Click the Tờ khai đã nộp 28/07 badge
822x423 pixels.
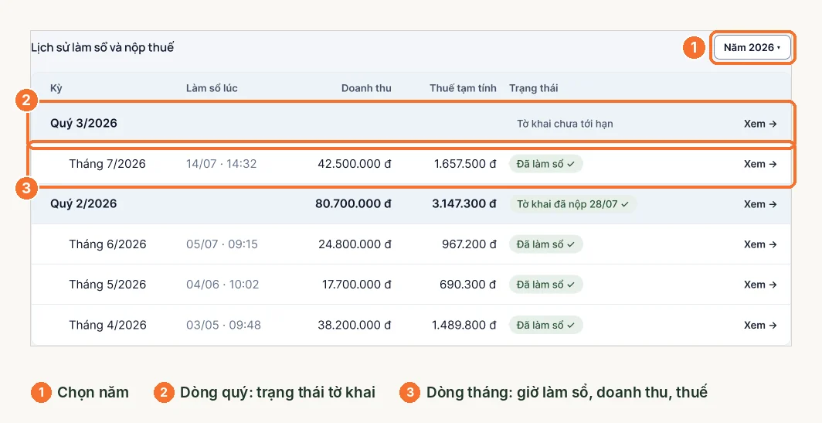click(x=573, y=204)
